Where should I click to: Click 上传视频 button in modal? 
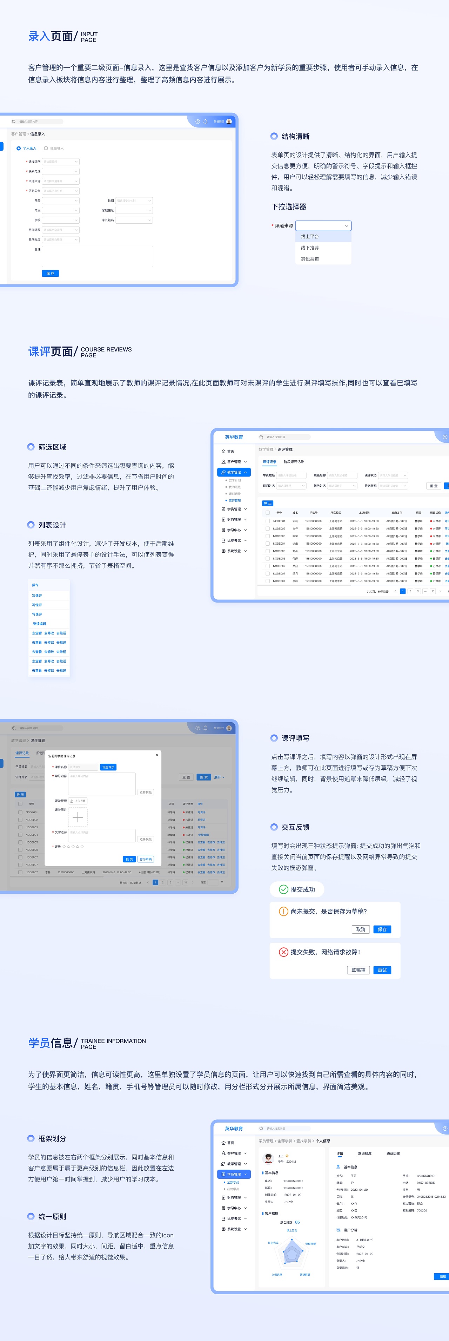(78, 801)
